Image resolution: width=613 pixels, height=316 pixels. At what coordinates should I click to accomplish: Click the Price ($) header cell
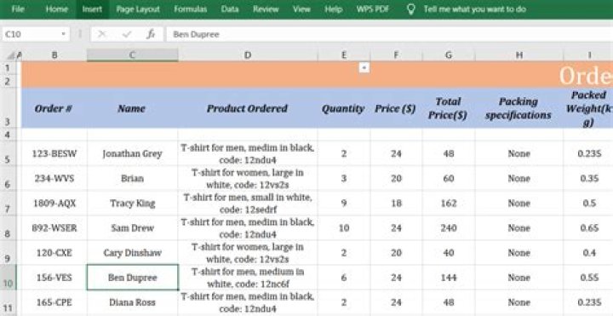pos(396,108)
